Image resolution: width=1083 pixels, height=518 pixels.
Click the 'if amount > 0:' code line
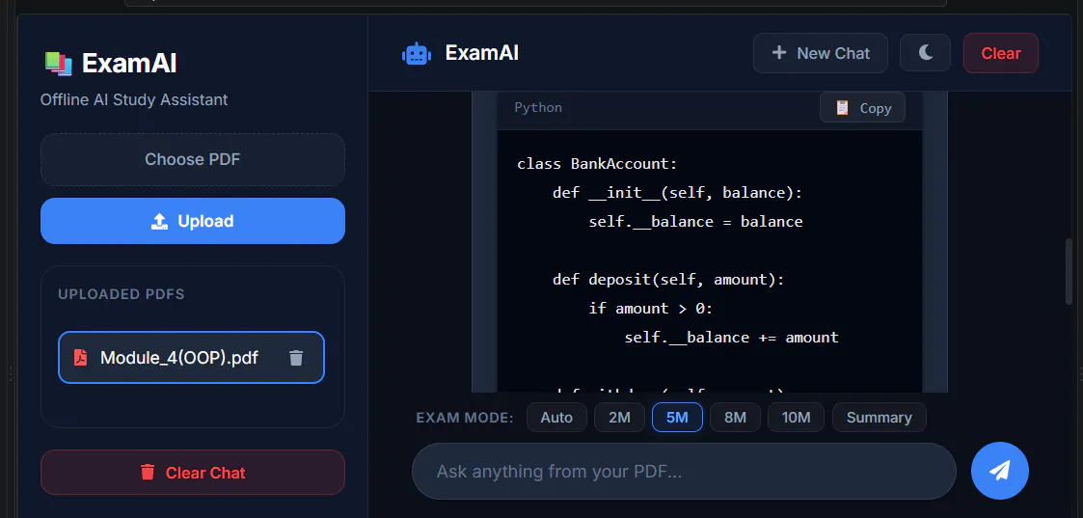(650, 308)
